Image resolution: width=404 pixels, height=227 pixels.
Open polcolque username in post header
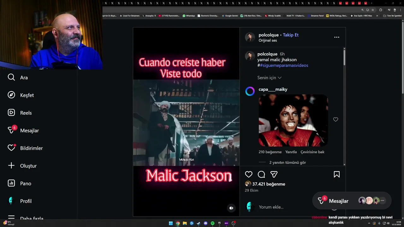tap(269, 35)
